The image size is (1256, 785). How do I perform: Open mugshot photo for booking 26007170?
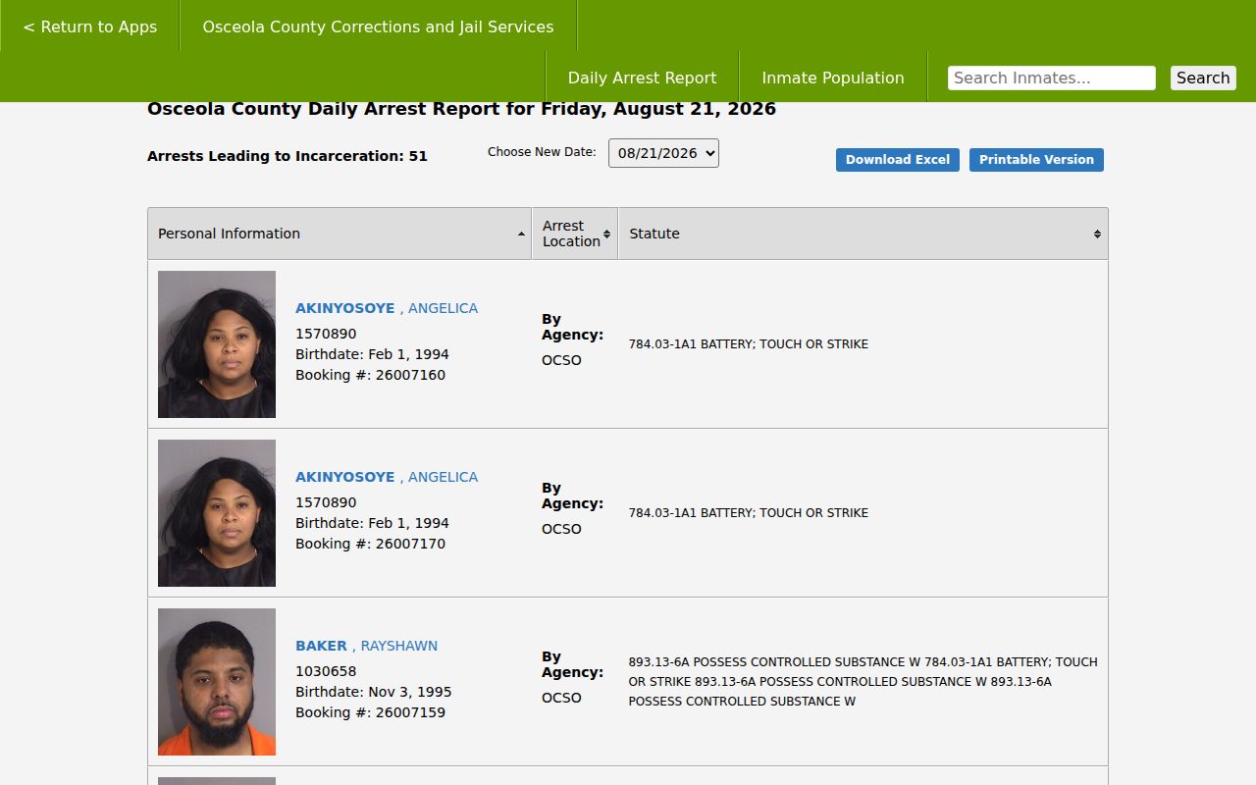point(217,513)
